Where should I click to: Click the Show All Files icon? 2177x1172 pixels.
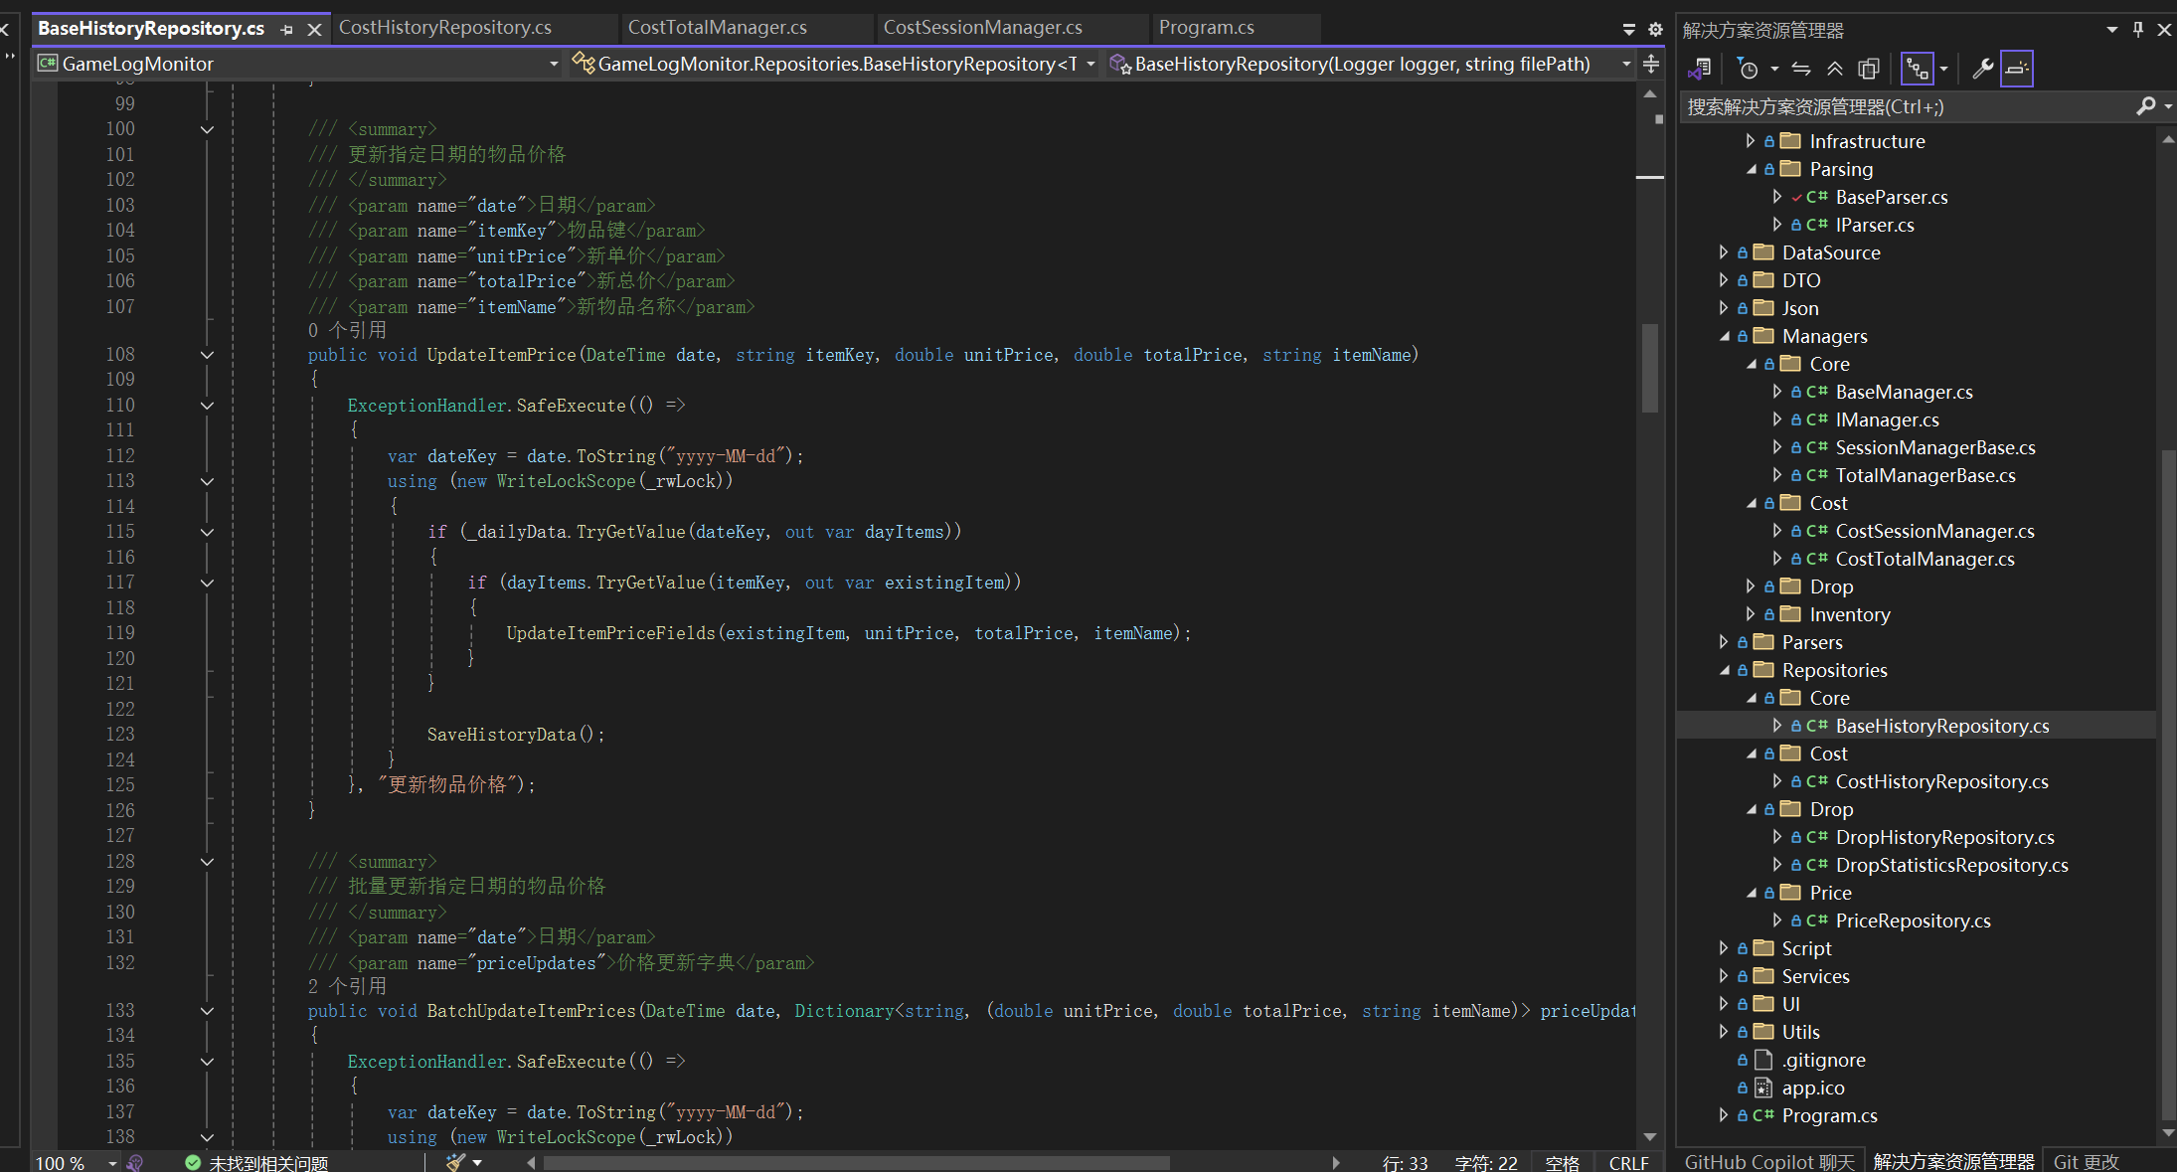point(1869,69)
